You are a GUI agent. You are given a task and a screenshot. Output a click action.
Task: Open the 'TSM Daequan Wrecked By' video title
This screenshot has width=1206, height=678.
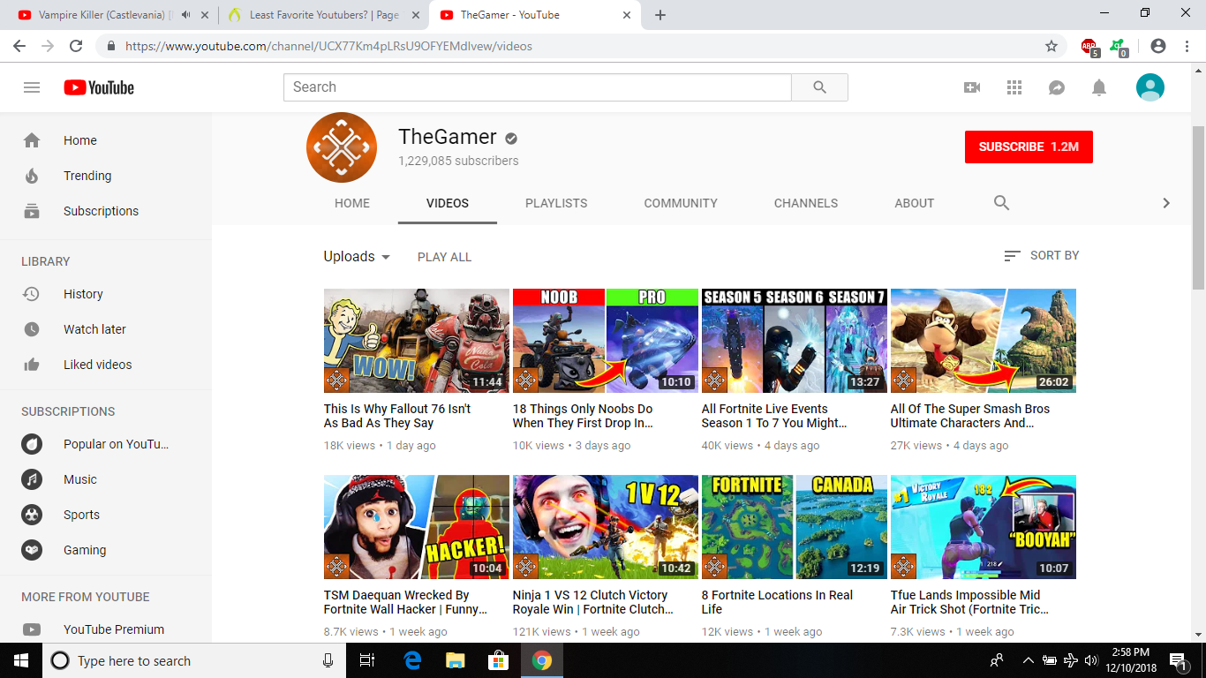point(406,602)
